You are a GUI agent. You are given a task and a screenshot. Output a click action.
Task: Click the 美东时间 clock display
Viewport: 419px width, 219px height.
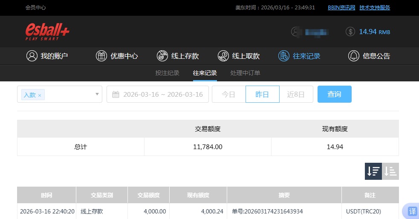(275, 8)
